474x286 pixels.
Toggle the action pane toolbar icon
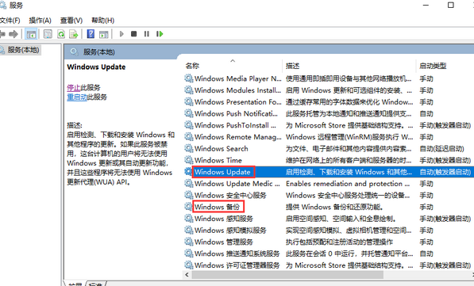[x=104, y=34]
